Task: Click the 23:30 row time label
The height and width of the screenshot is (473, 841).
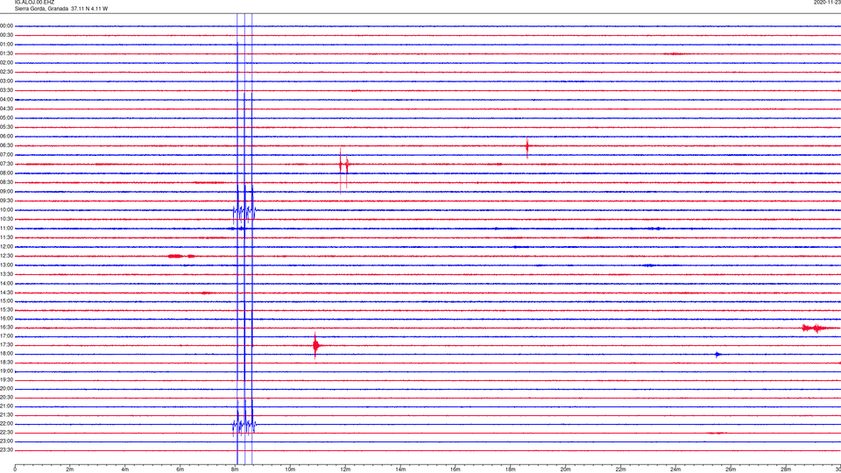Action: (x=6, y=450)
